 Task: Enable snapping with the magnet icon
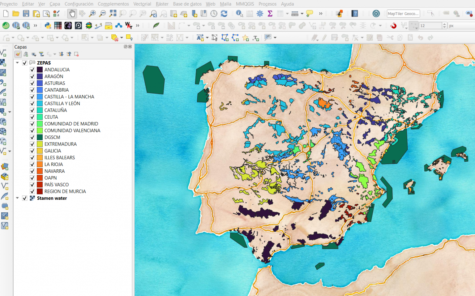(x=394, y=25)
